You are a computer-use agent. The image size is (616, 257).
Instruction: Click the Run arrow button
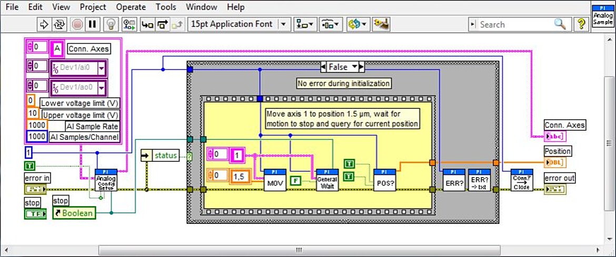[44, 24]
